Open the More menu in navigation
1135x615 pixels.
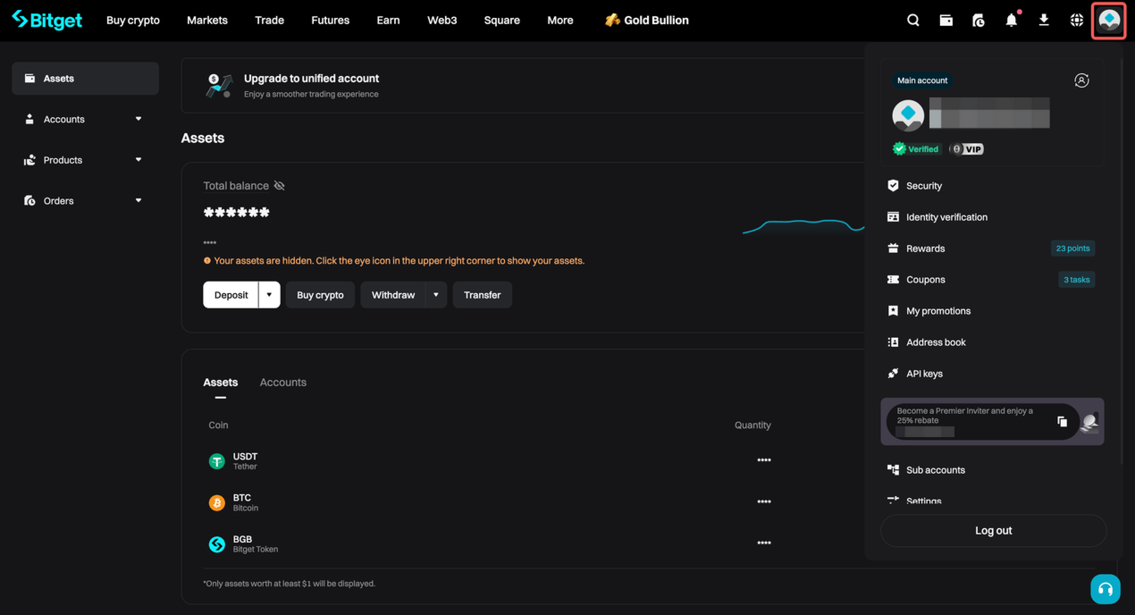pyautogui.click(x=560, y=20)
